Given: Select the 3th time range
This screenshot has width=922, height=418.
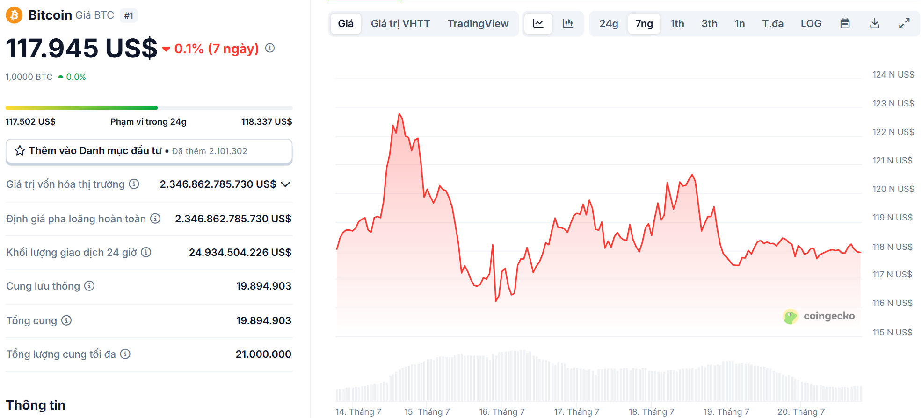Looking at the screenshot, I should point(709,23).
